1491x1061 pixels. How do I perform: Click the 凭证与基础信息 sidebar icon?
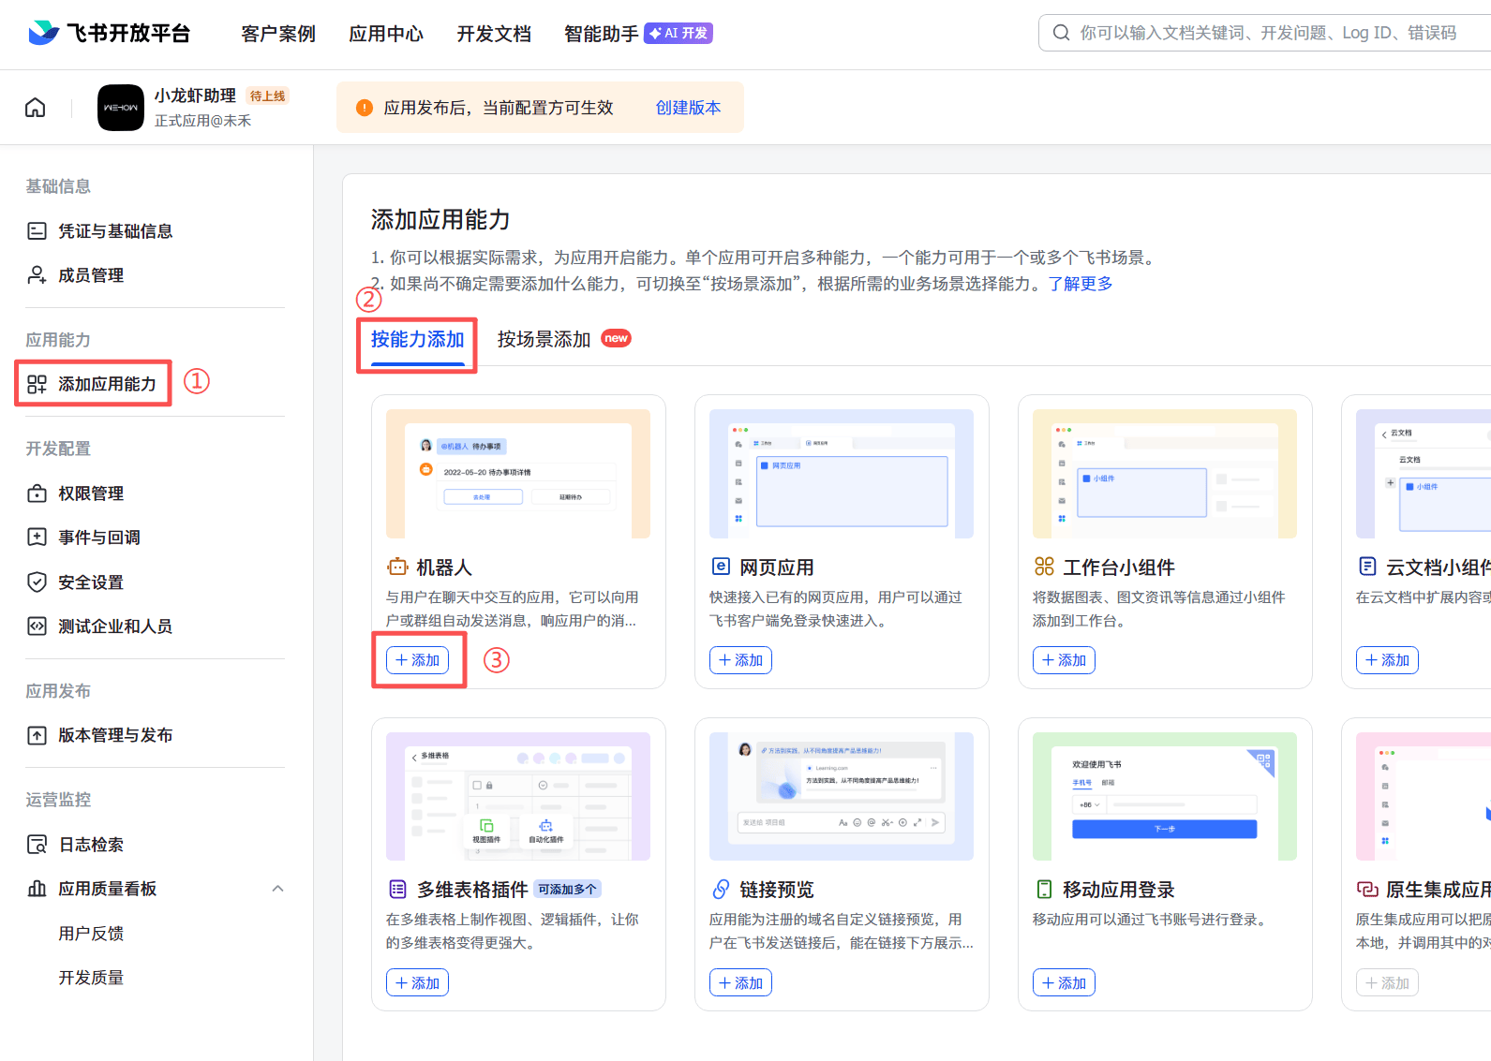click(x=37, y=231)
